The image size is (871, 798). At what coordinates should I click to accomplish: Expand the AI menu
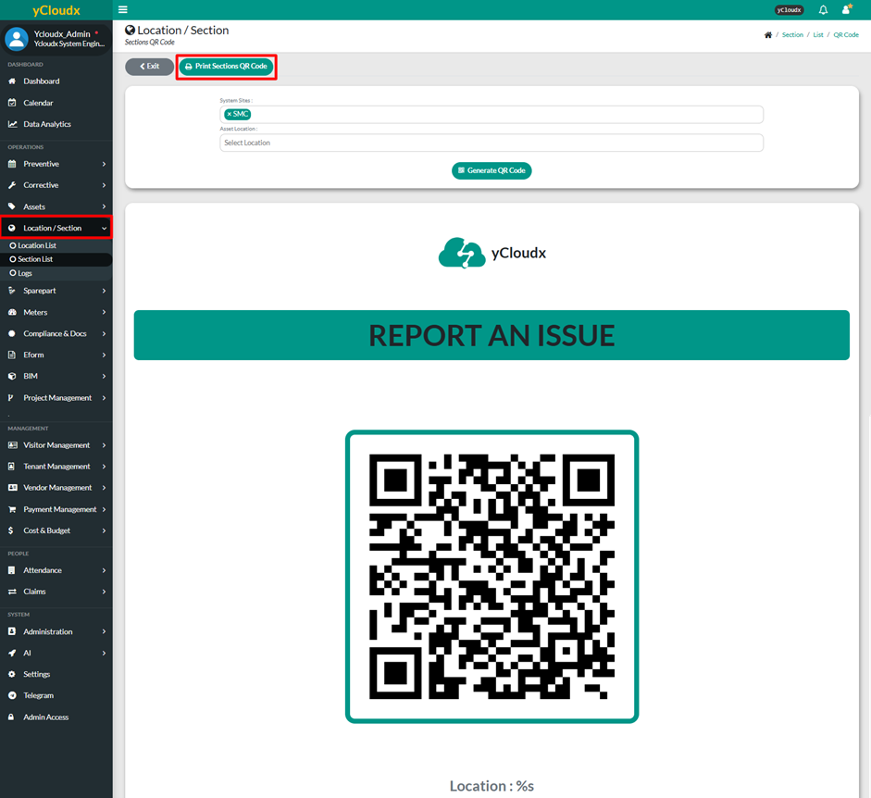(56, 653)
